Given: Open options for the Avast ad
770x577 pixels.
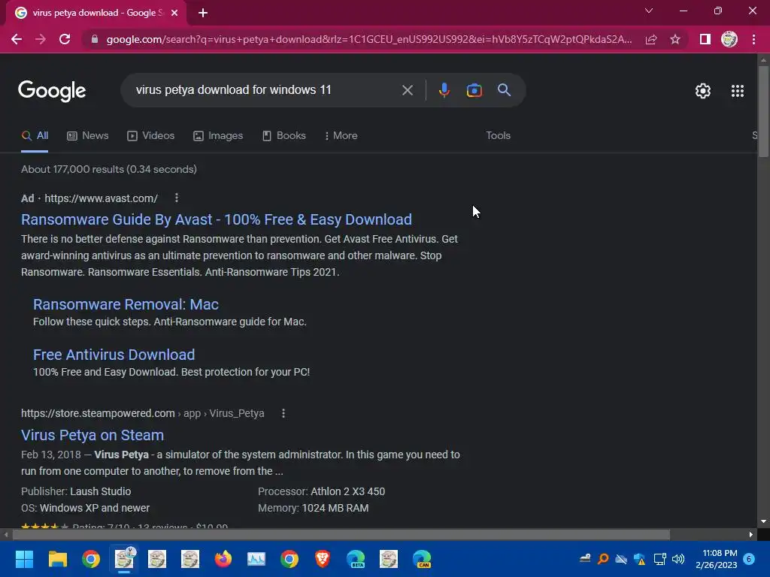Looking at the screenshot, I should (x=177, y=198).
